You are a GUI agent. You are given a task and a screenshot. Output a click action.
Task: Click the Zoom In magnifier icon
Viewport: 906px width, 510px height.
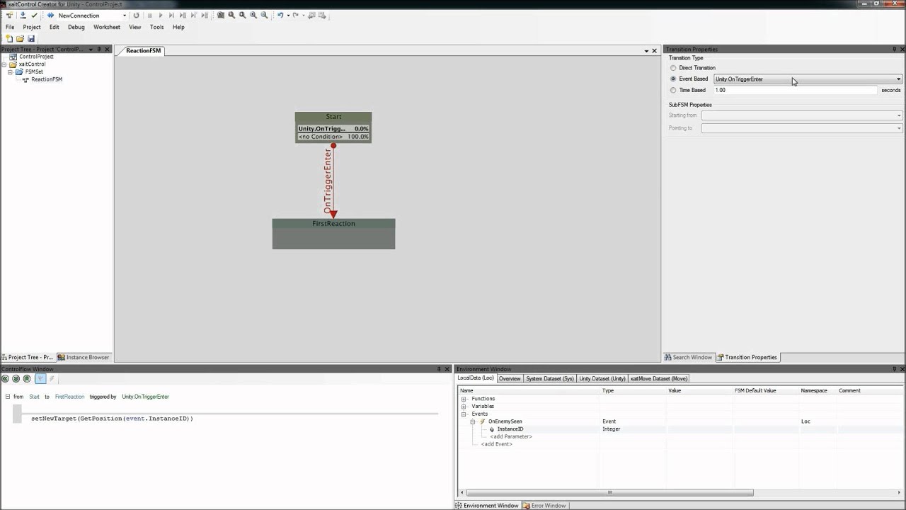pyautogui.click(x=253, y=15)
